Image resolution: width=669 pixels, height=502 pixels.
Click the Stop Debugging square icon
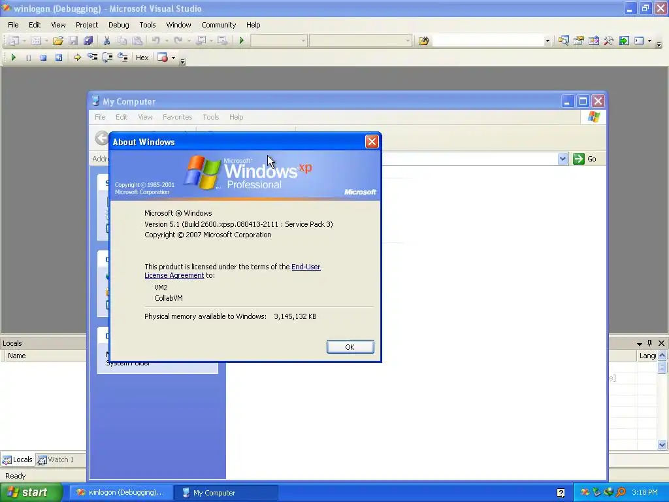coord(43,58)
